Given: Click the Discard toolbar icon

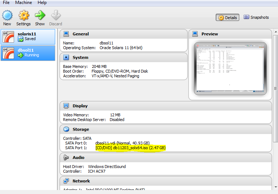Looking at the screenshot, I should [56, 15].
